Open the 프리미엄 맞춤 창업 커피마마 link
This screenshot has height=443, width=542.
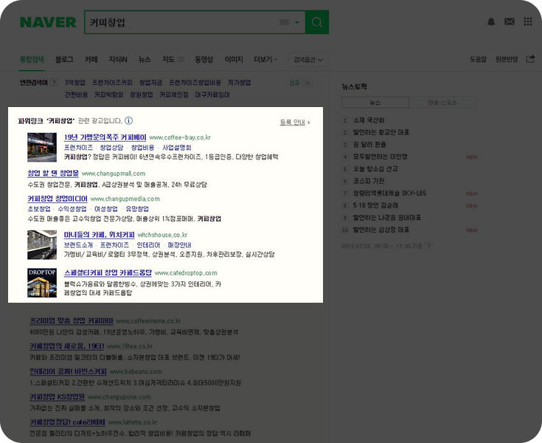tap(72, 321)
